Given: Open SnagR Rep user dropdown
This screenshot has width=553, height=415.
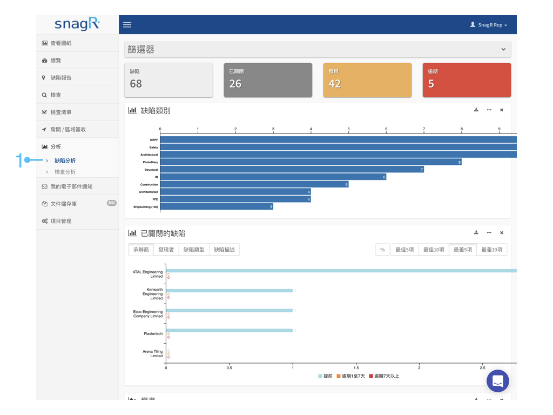Looking at the screenshot, I should (488, 25).
